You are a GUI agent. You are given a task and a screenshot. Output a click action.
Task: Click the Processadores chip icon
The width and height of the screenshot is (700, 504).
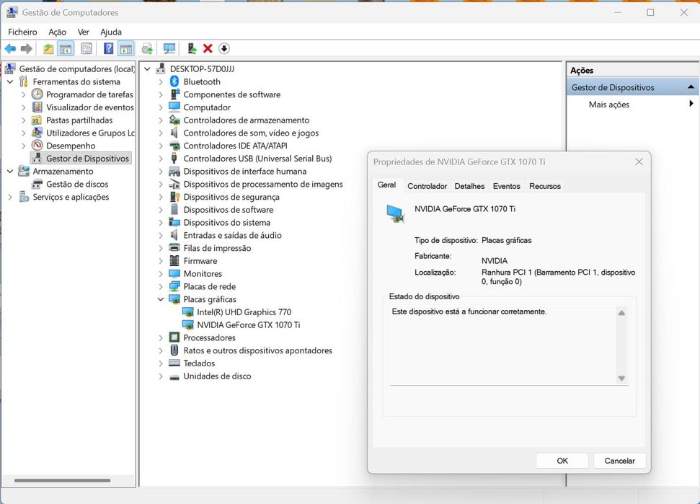point(174,337)
